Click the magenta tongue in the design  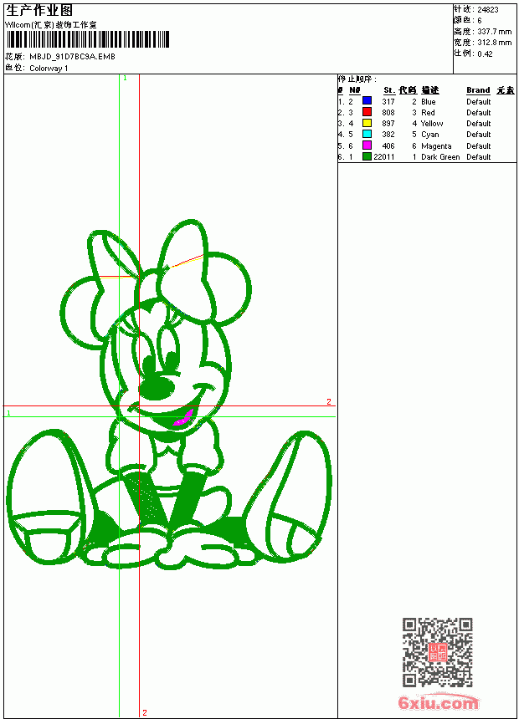tap(183, 419)
